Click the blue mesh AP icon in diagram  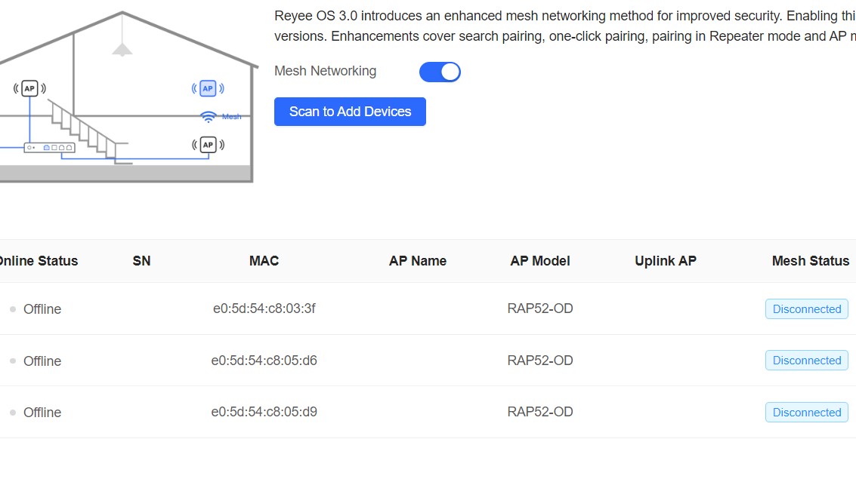point(208,88)
